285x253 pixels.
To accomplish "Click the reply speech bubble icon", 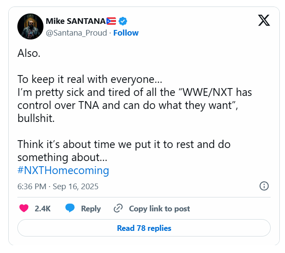I will tap(70, 208).
